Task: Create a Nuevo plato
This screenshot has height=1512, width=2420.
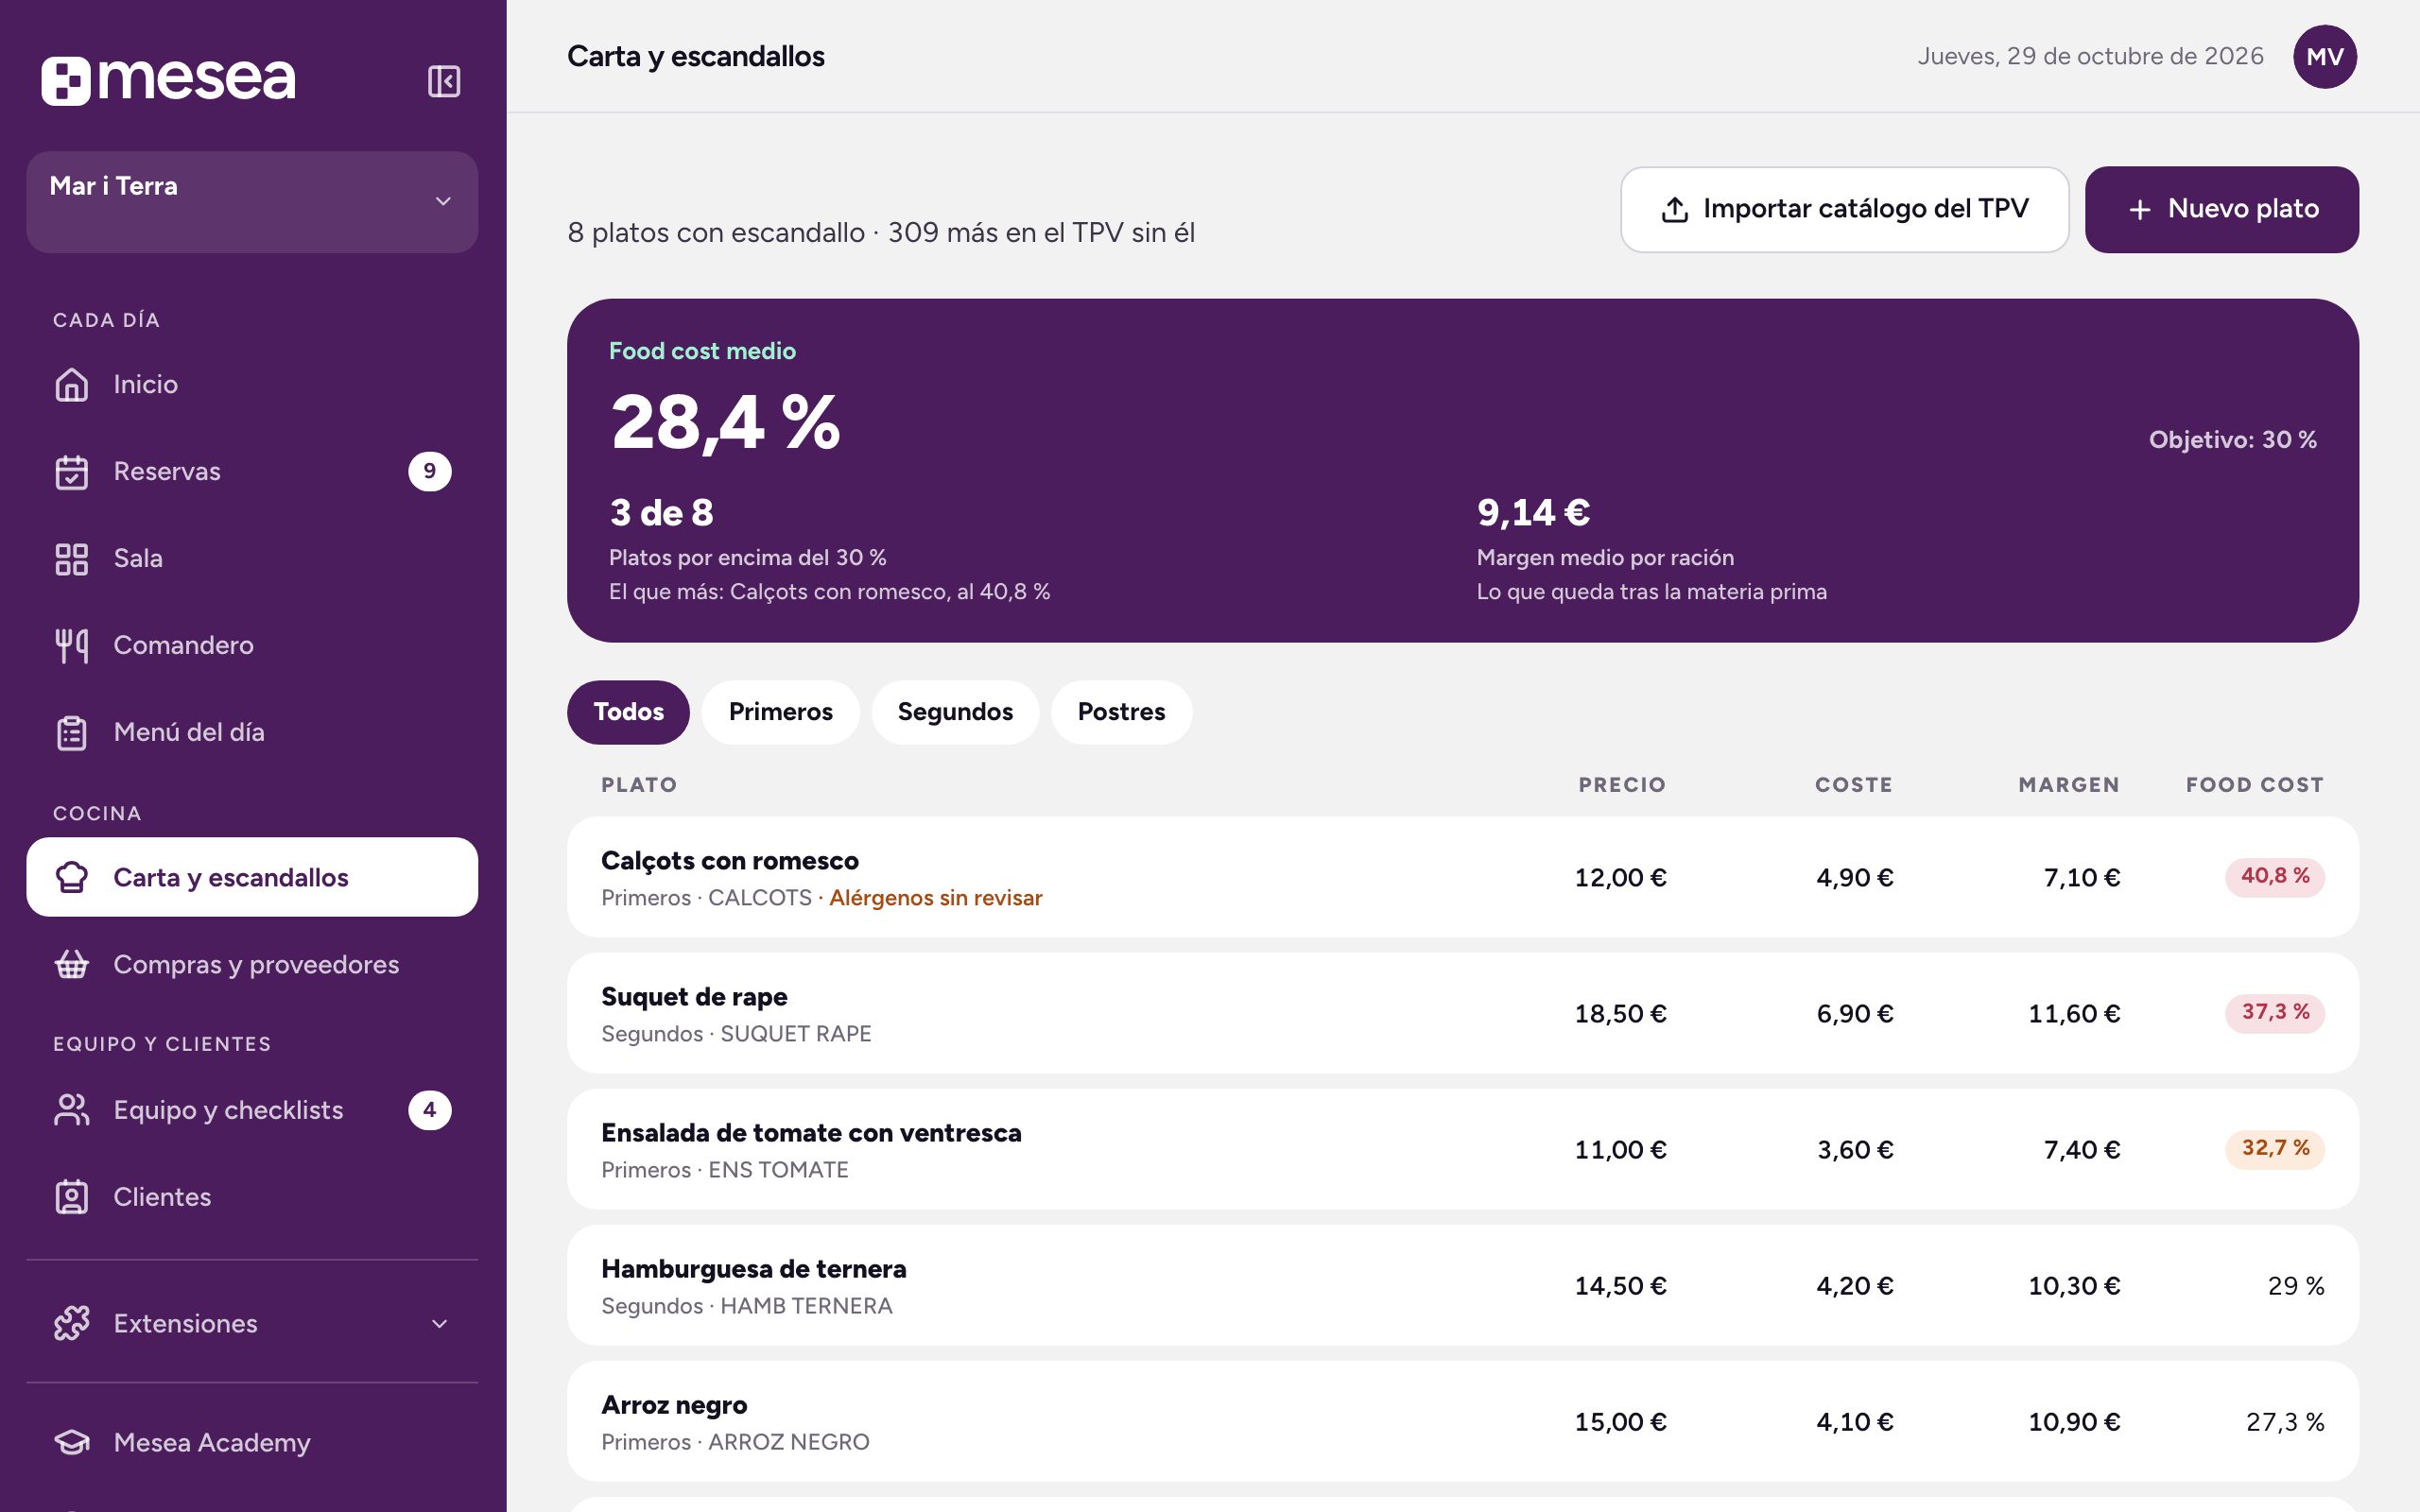Action: (x=2221, y=209)
